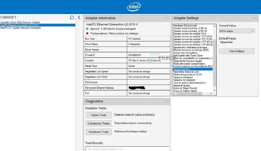Click the ETrackID value 0x00000000
This screenshot has width=261, height=151.
click(135, 55)
